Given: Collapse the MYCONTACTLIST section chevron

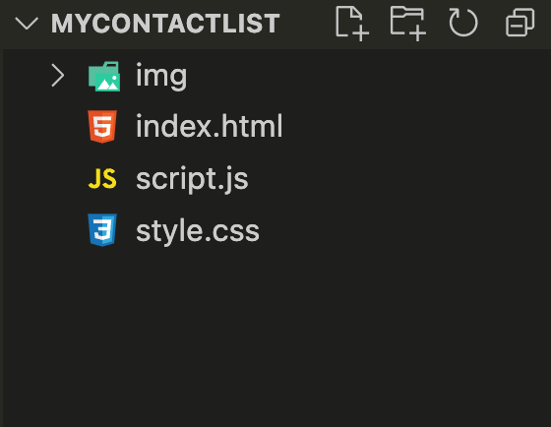Looking at the screenshot, I should [x=27, y=24].
